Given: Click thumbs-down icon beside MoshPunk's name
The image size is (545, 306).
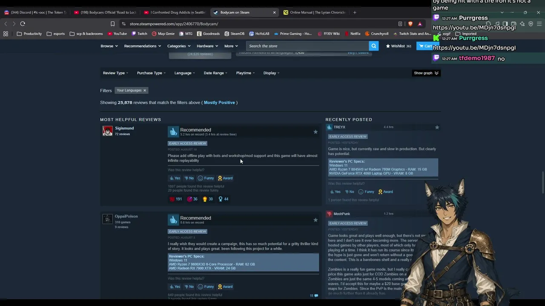Looking at the screenshot, I should (x=329, y=214).
